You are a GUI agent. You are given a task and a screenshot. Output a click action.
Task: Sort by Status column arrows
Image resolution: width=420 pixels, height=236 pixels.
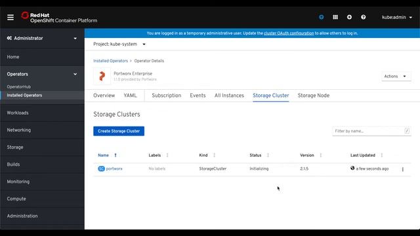[x=268, y=155]
